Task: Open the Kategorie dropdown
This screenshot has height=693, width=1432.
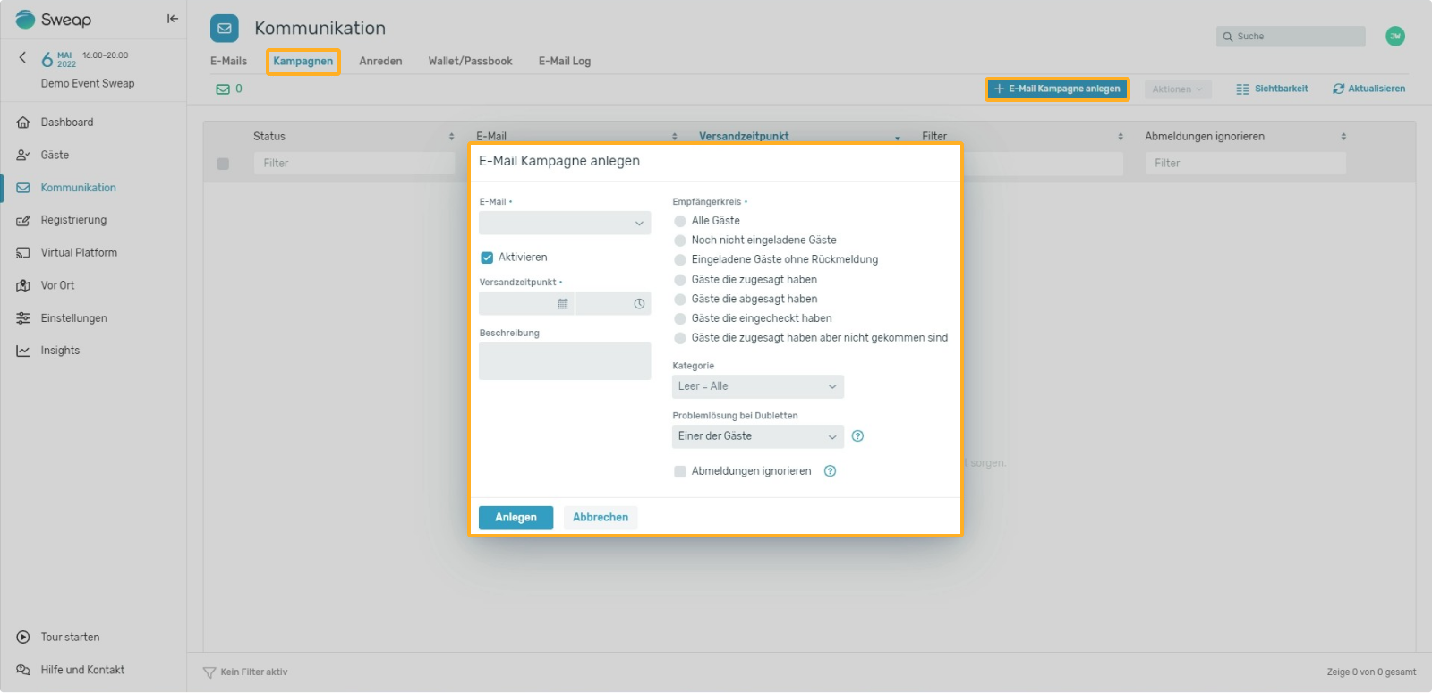Action: (758, 386)
